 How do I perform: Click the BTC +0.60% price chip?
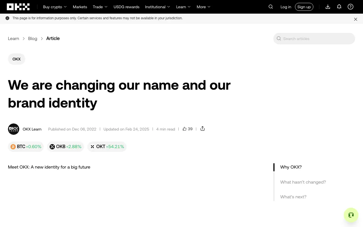[x=26, y=147]
